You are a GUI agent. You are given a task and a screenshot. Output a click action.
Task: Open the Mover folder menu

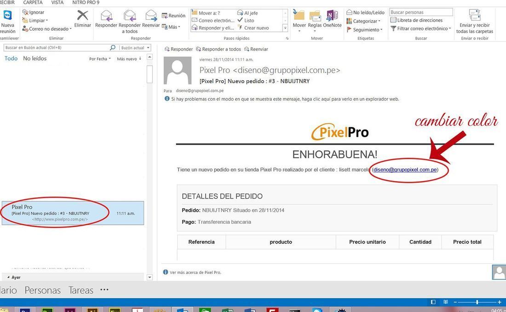(x=299, y=21)
